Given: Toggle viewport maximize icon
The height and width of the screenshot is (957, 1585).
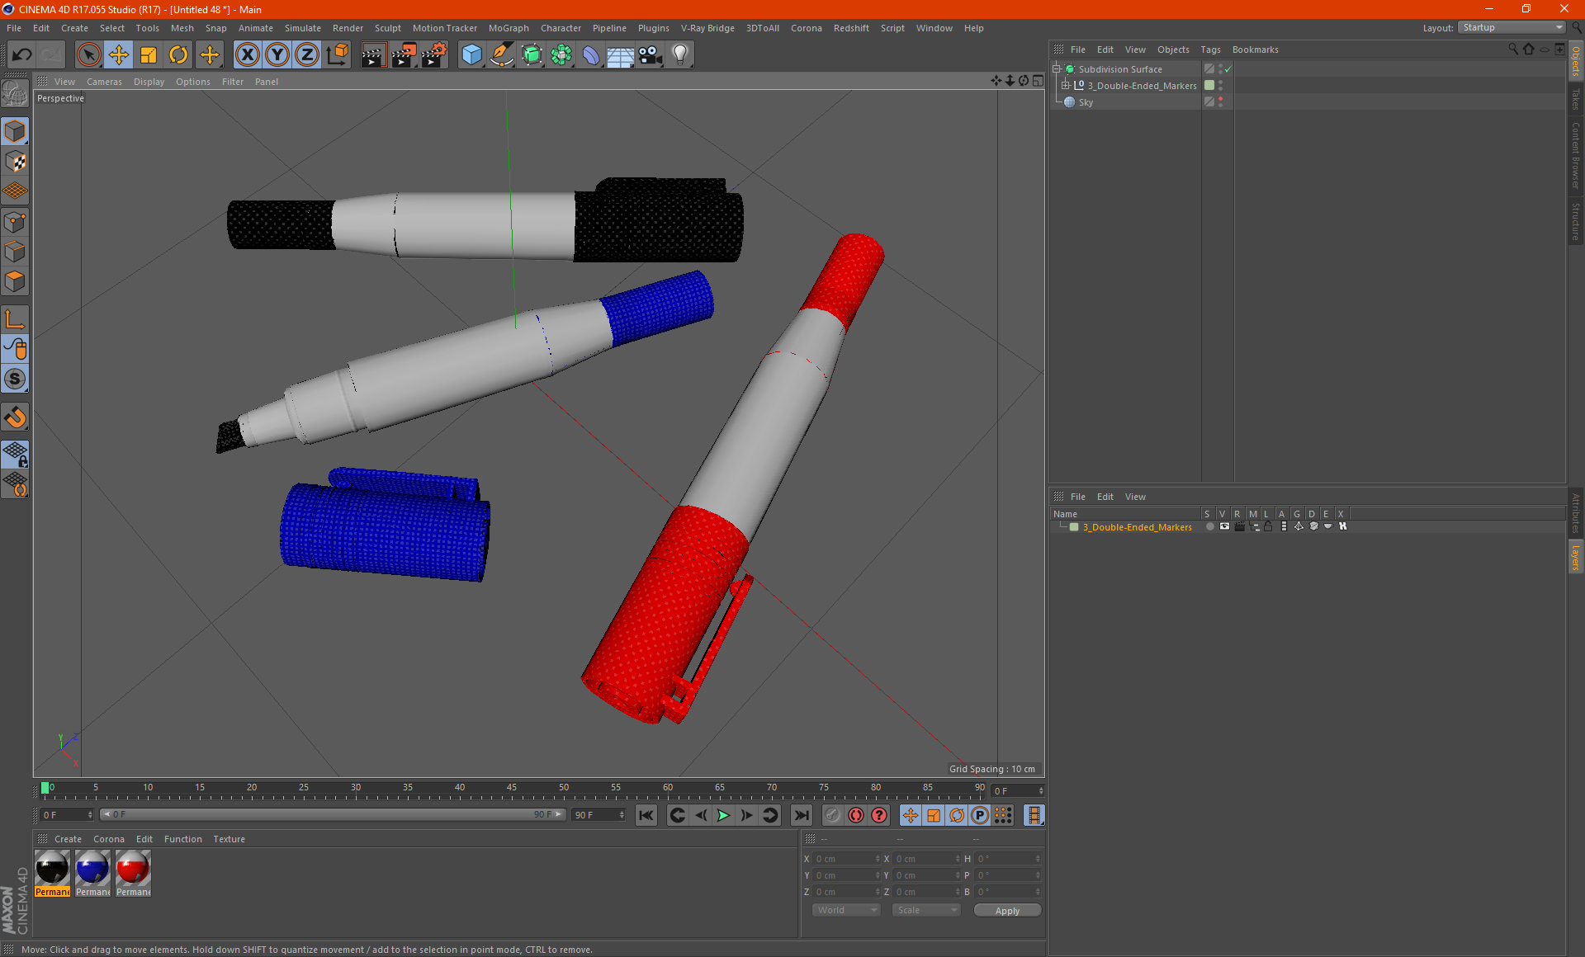Looking at the screenshot, I should (x=1038, y=81).
